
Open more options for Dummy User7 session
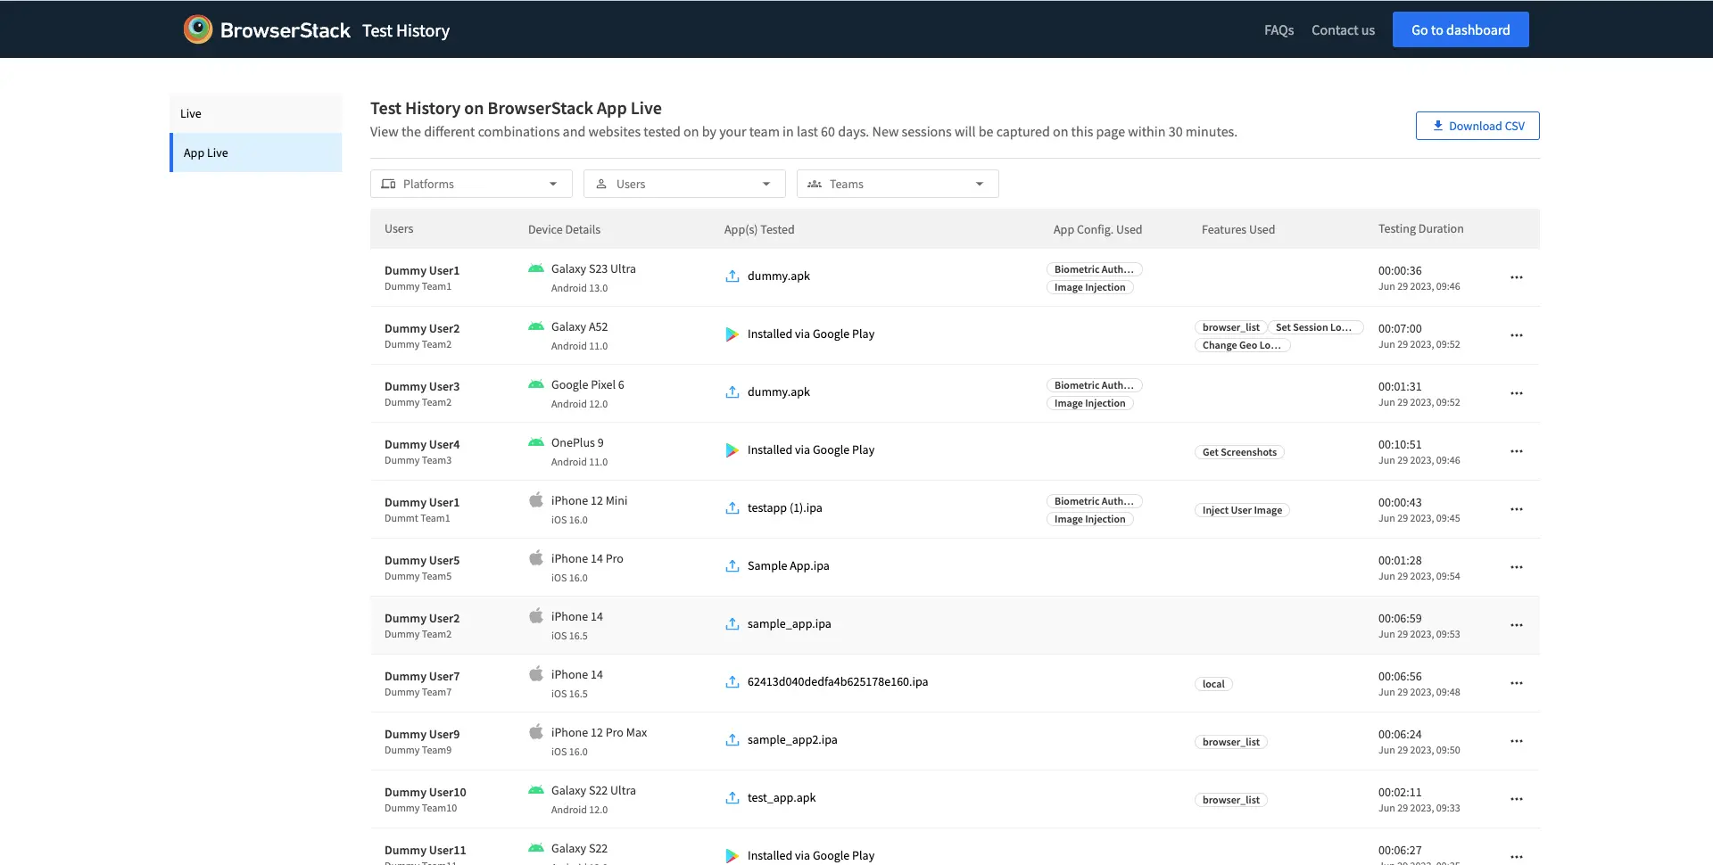[x=1516, y=683]
